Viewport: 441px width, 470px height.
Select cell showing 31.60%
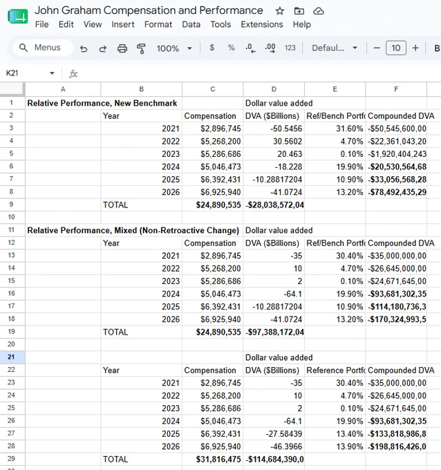click(335, 129)
